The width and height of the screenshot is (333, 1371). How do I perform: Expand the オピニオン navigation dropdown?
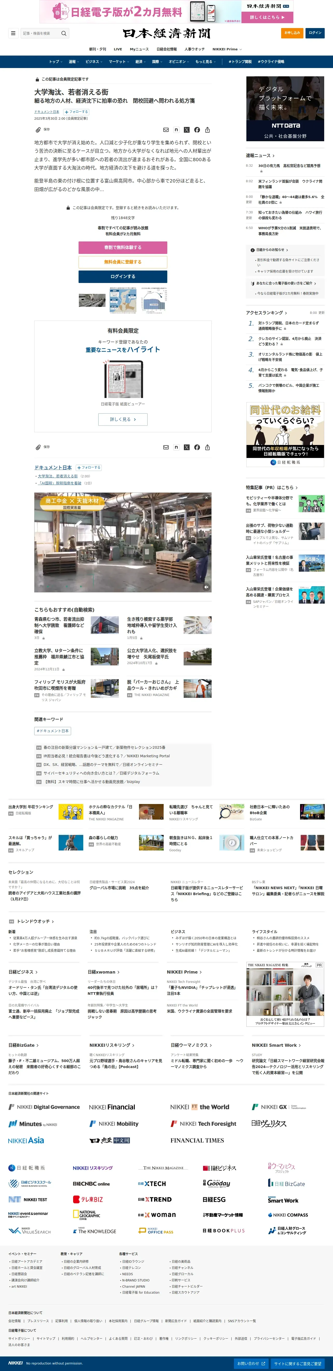coord(179,62)
